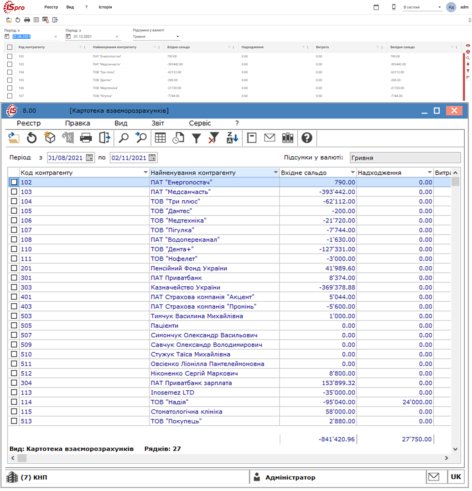Image resolution: width=472 pixels, height=491 pixels.
Task: Check web table row 107 checkbox
Action: (x=10, y=96)
